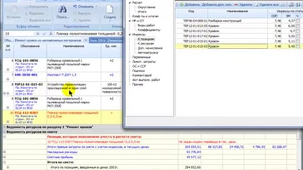Toggle checkbox in highlighted ТЕР12-01-015-03 index row

click(x=298, y=46)
